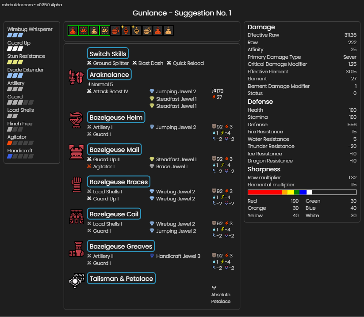
Task: Click the Bazelgeuse Greaves leg icon
Action: (77, 249)
